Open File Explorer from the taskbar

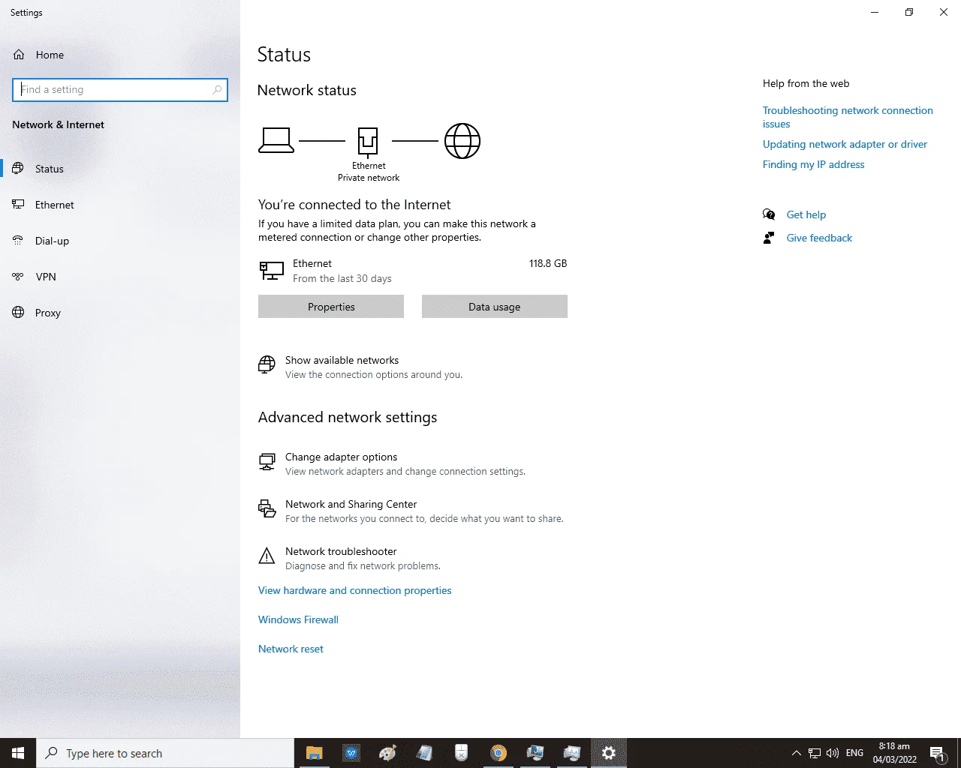(x=315, y=753)
